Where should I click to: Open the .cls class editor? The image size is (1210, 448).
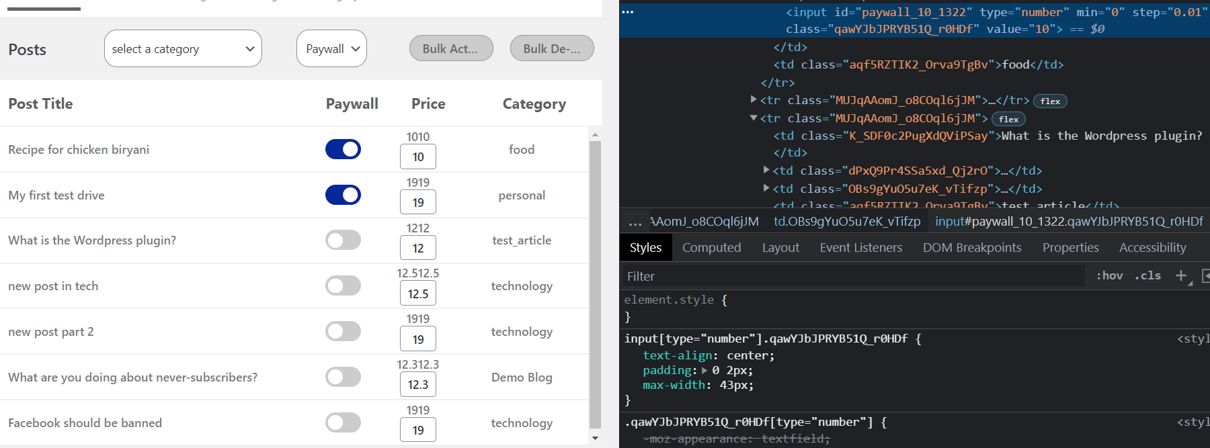(x=1147, y=275)
